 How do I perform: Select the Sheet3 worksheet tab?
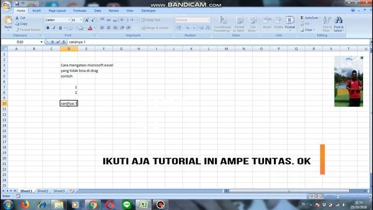(x=59, y=191)
